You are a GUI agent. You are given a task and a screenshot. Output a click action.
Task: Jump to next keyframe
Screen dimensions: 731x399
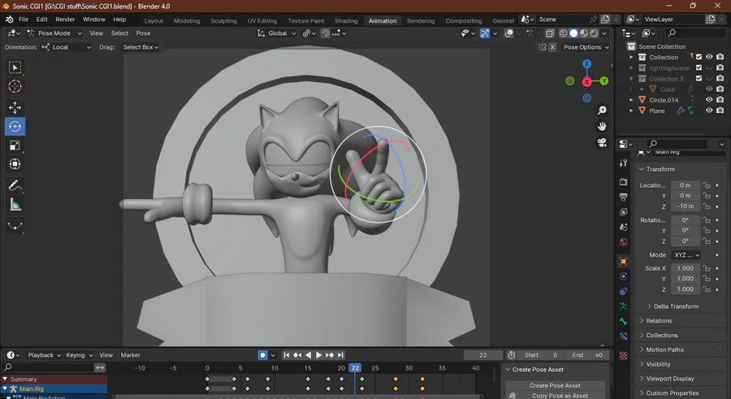coord(330,355)
